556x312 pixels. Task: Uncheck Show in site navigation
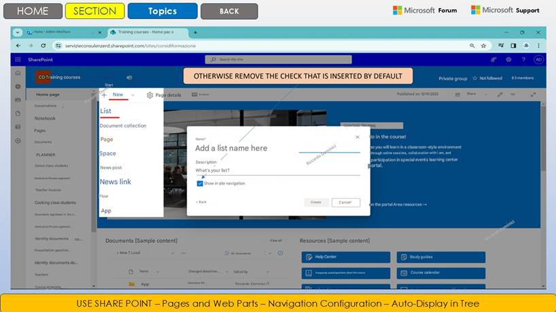(200, 183)
